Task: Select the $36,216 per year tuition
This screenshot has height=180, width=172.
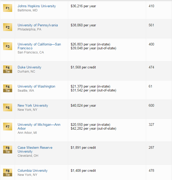Action: tap(83, 6)
